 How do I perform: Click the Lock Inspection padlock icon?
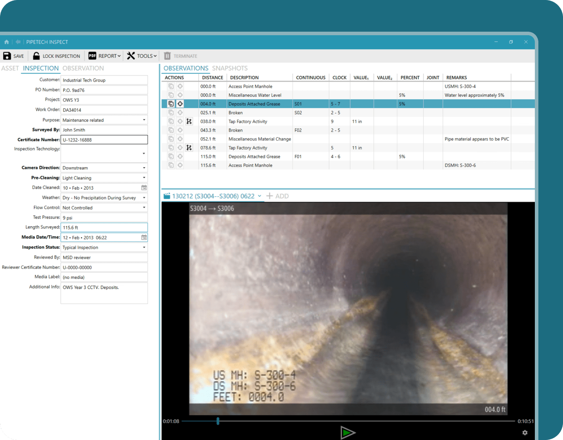point(37,56)
